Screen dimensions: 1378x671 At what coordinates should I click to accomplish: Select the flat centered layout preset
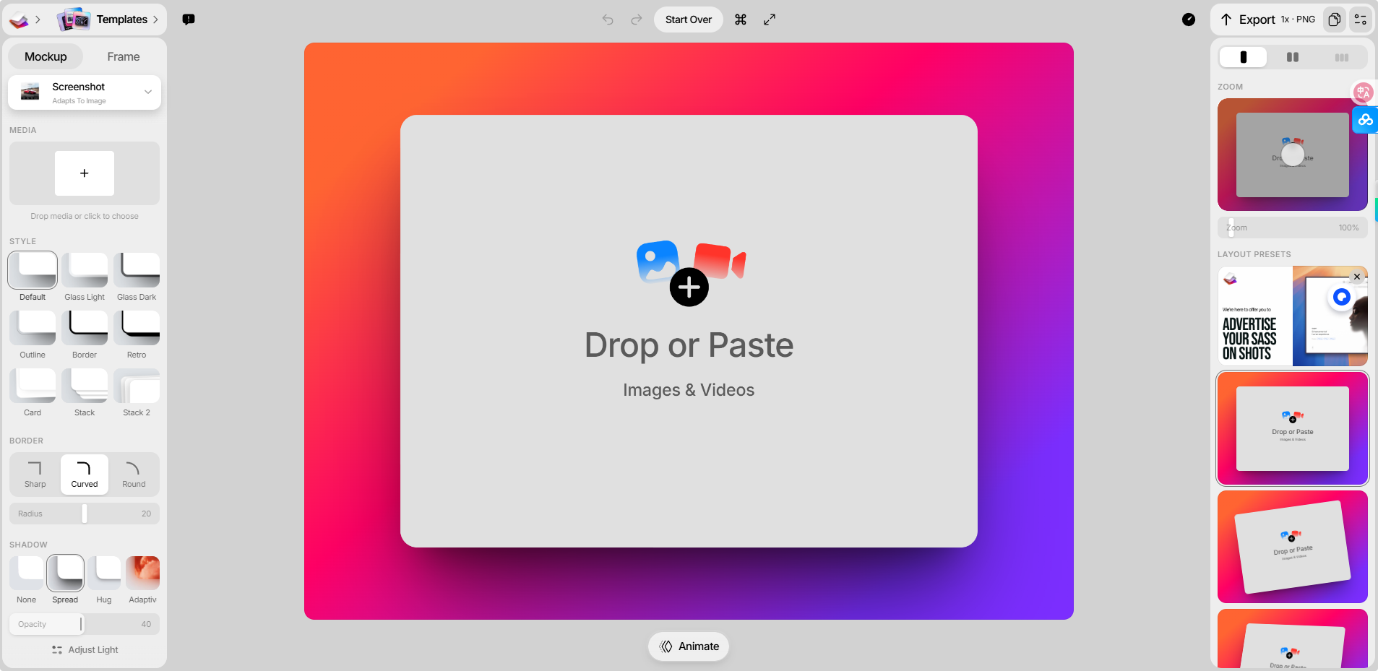click(x=1293, y=428)
